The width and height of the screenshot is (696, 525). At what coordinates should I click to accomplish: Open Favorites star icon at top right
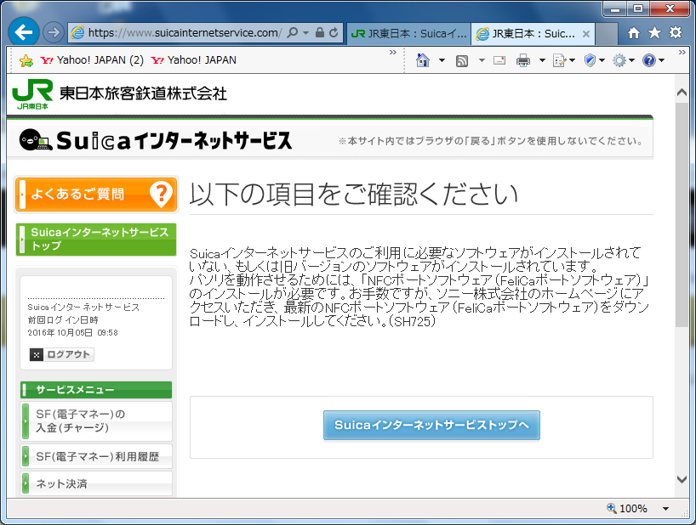(x=654, y=33)
